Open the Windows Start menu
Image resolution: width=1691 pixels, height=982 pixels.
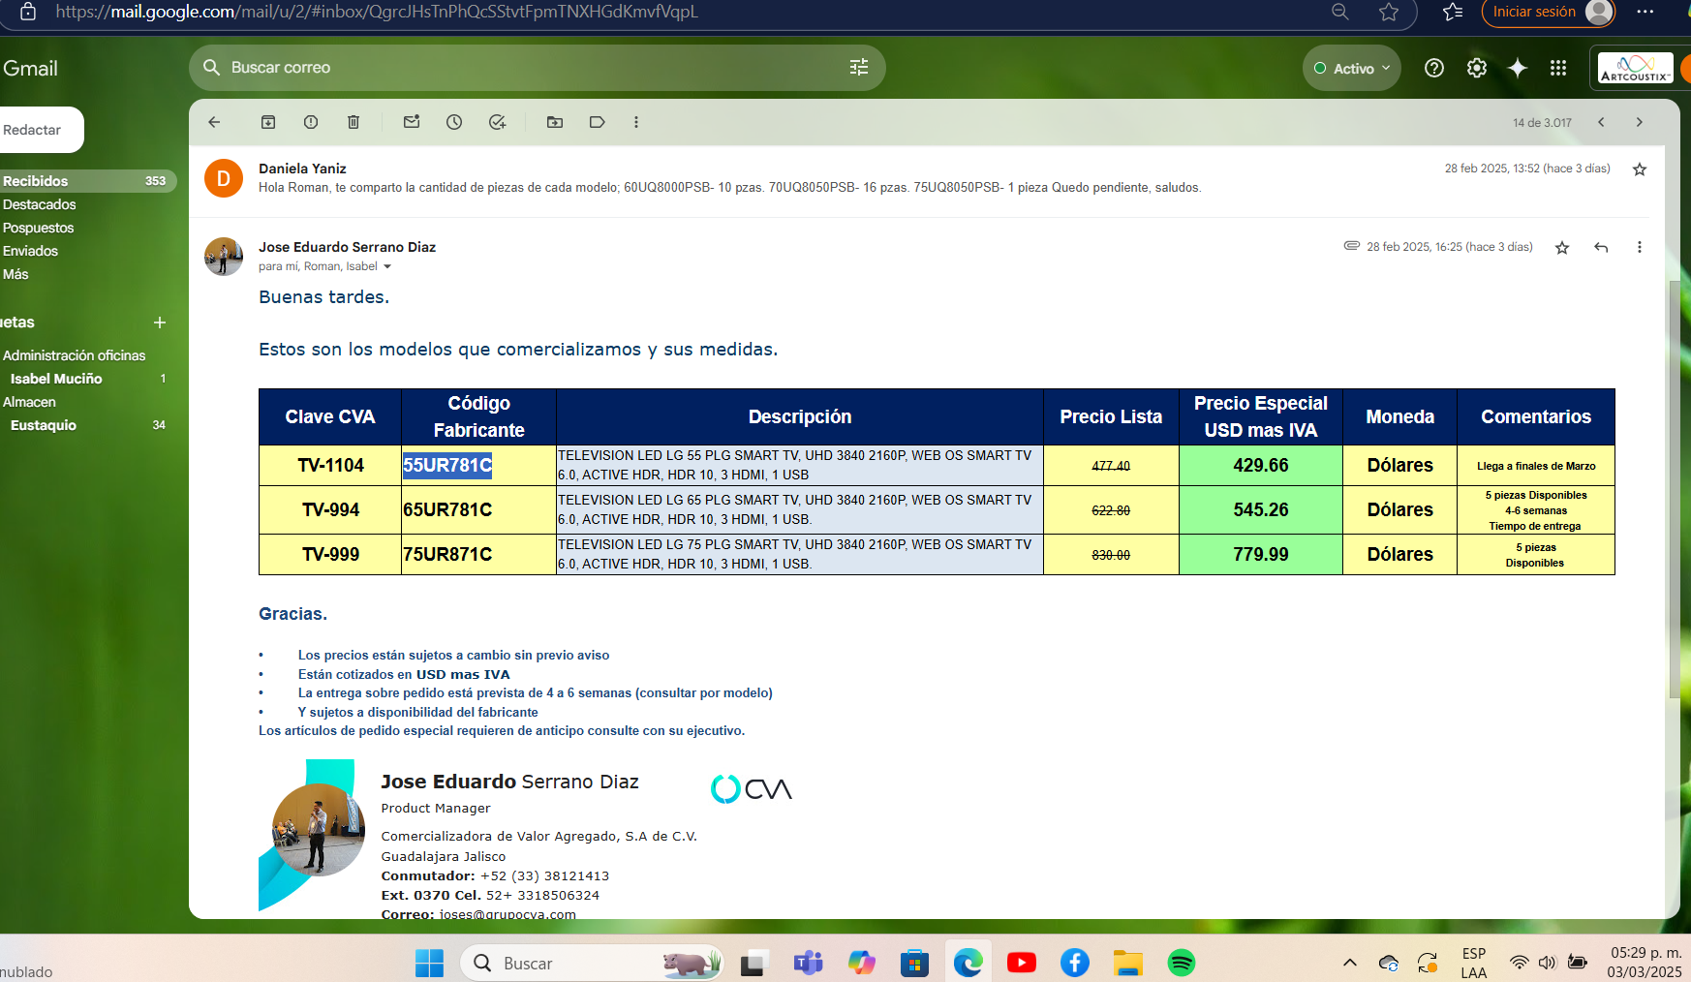(x=429, y=963)
